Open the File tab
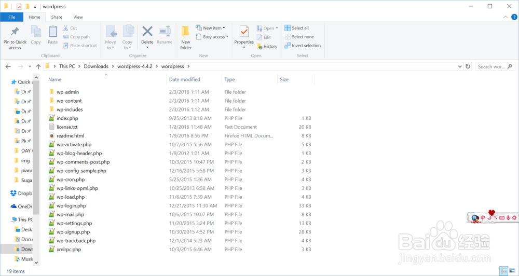This screenshot has height=276, width=519. [x=11, y=17]
